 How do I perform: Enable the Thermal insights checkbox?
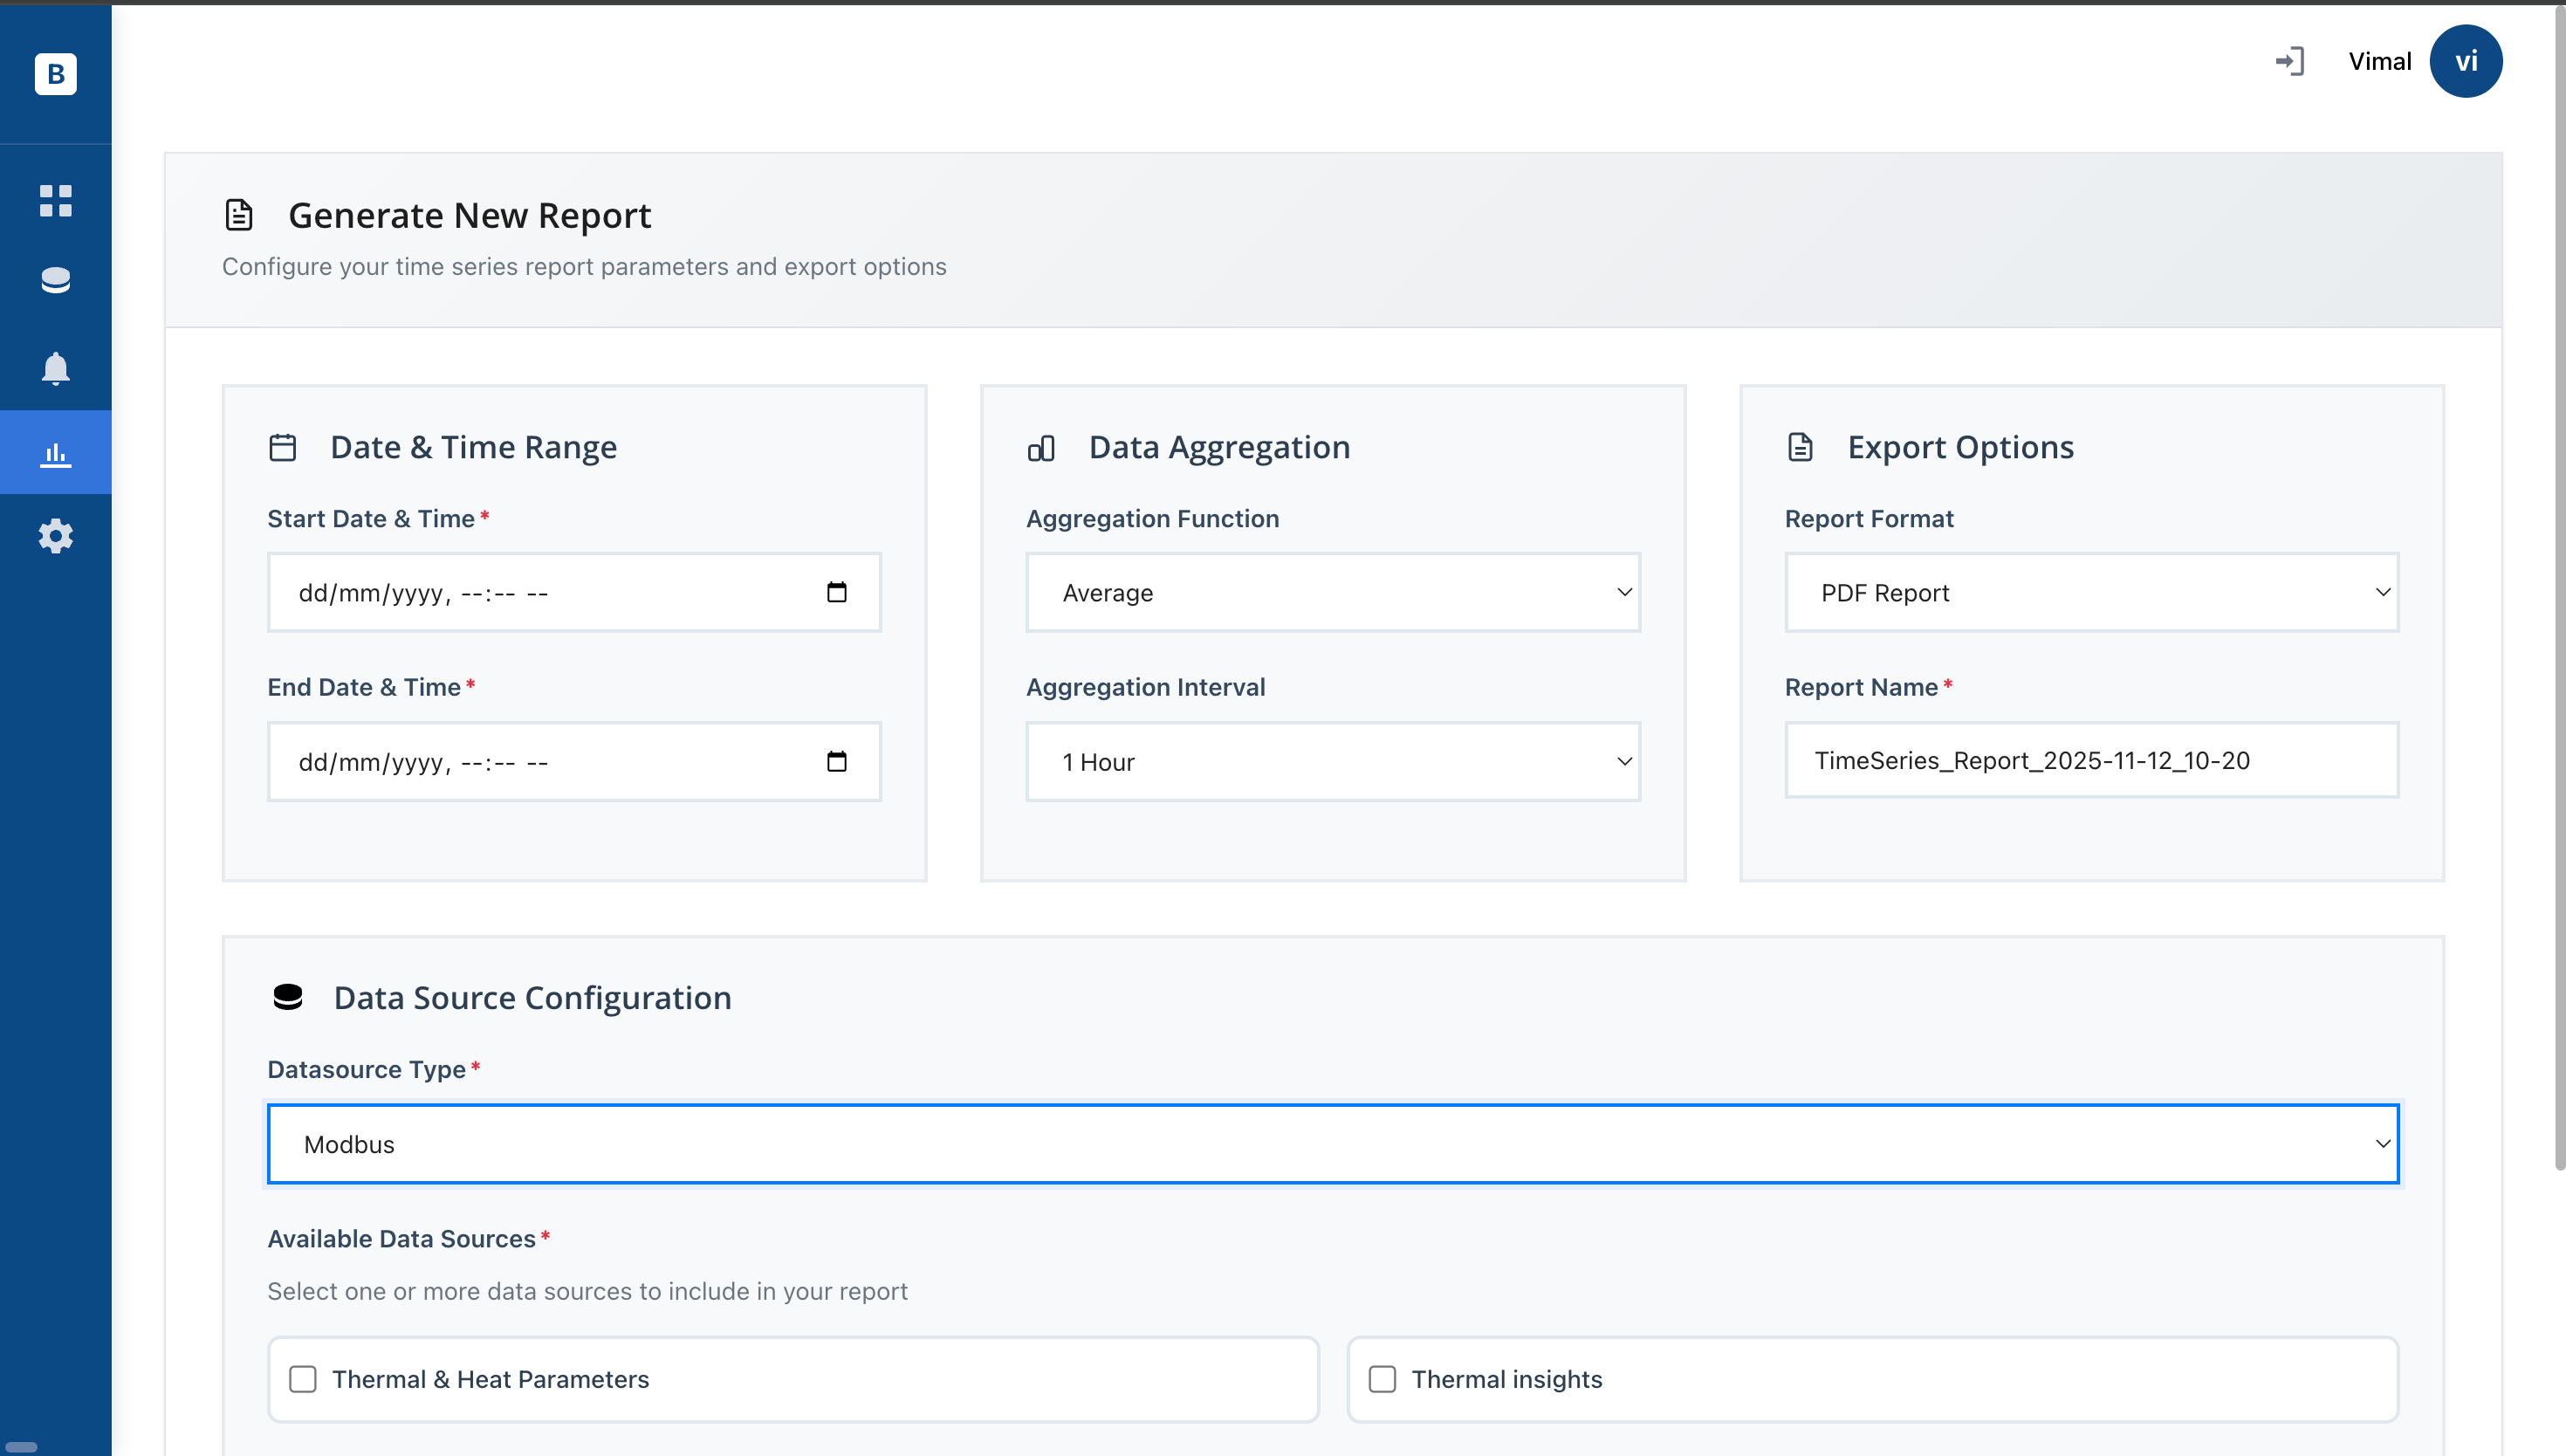point(1382,1379)
